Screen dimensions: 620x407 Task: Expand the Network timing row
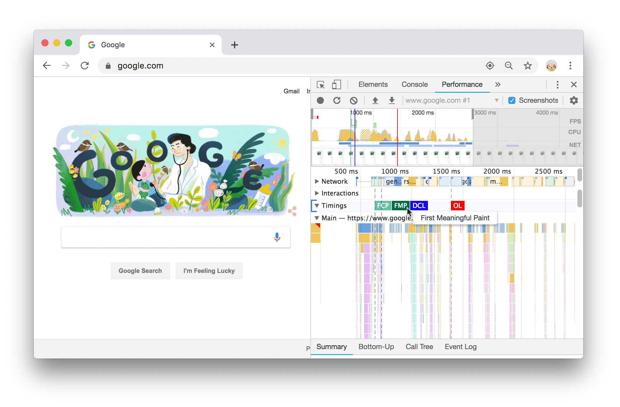pyautogui.click(x=315, y=181)
